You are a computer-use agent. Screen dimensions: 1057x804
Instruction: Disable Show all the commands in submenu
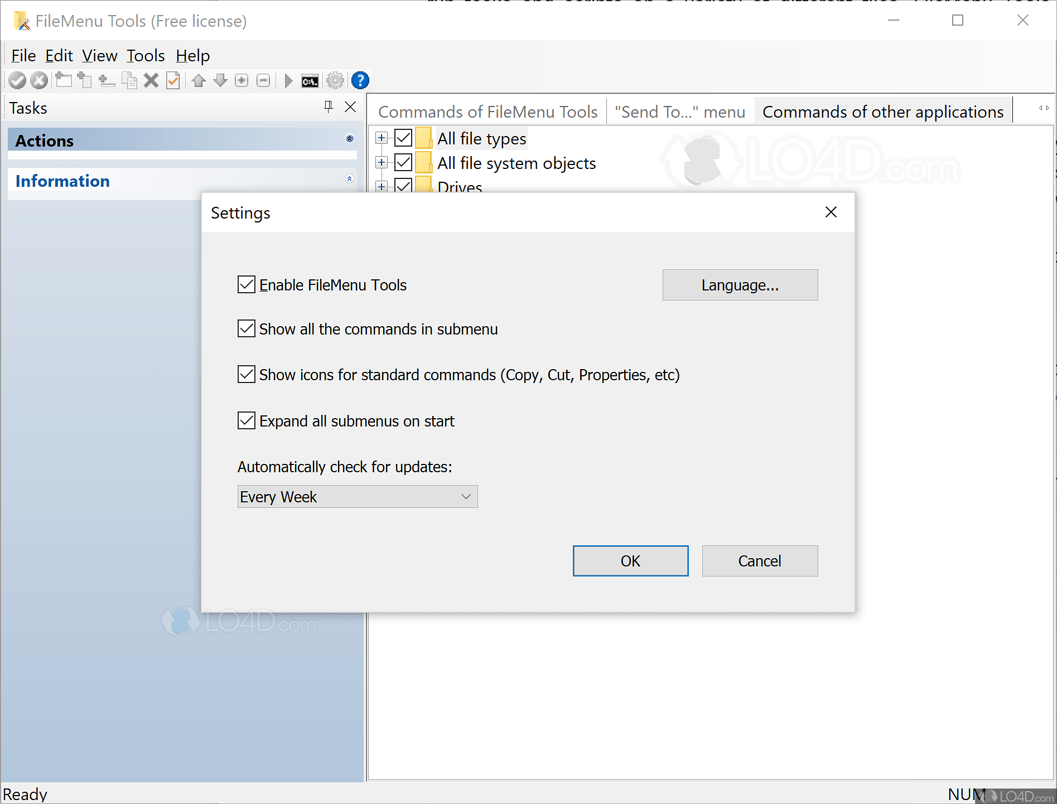tap(246, 328)
